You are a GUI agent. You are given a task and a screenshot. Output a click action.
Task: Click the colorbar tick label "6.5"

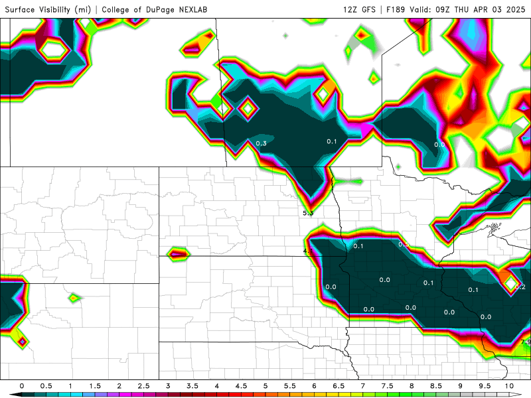[339, 386]
